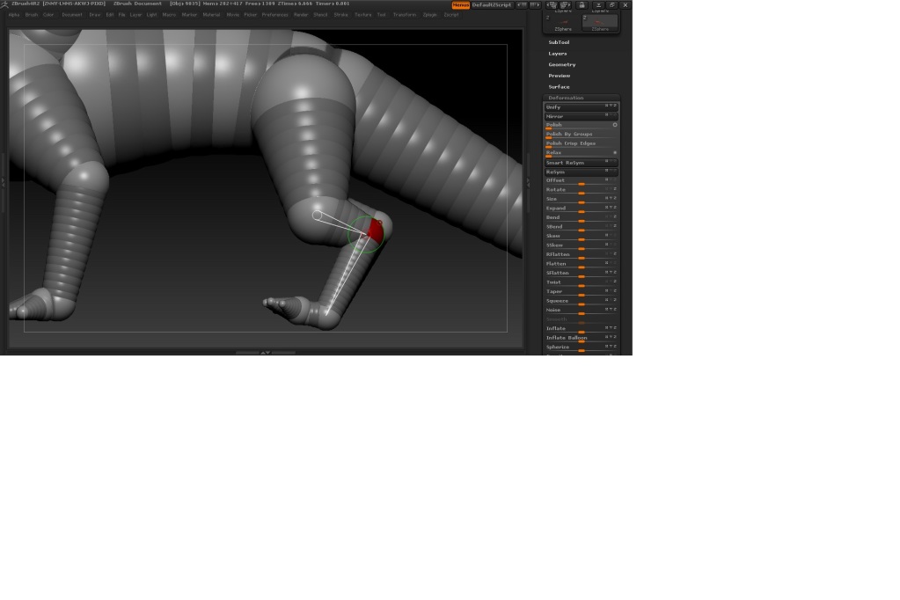The image size is (900, 600).
Task: Click the restore window icon
Action: pyautogui.click(x=611, y=4)
